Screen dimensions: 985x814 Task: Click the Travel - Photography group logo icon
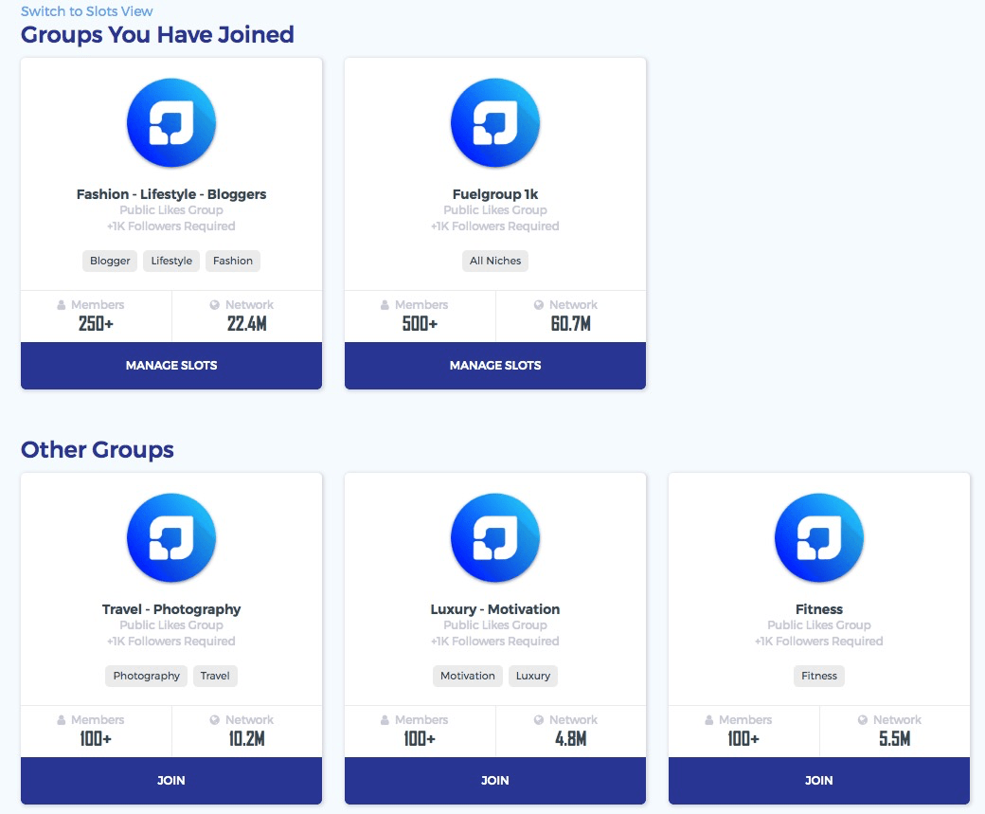(170, 537)
